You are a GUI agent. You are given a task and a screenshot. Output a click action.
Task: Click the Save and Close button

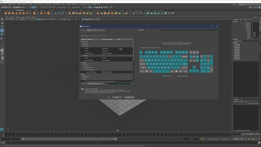(129, 97)
